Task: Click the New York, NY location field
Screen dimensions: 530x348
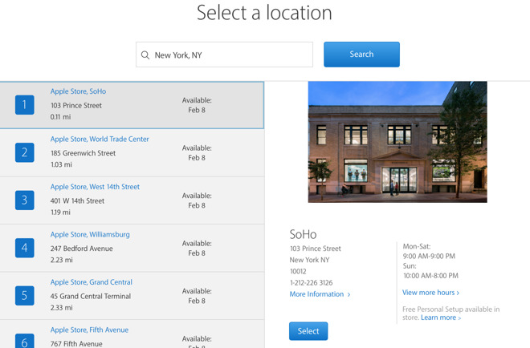Action: click(224, 55)
